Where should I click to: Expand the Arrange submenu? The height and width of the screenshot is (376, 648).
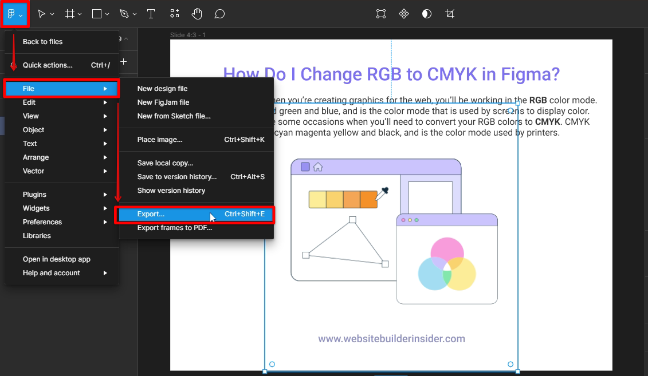click(61, 157)
